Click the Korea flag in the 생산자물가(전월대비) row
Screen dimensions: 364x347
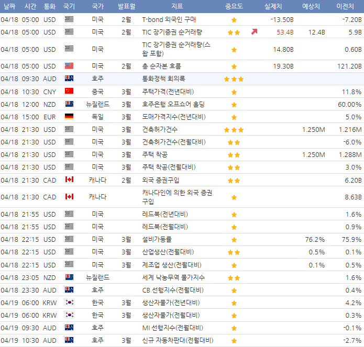[69, 315]
